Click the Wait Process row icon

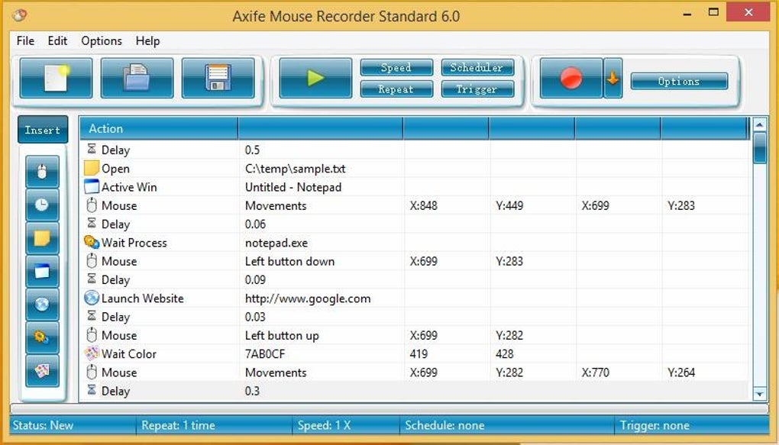(92, 242)
